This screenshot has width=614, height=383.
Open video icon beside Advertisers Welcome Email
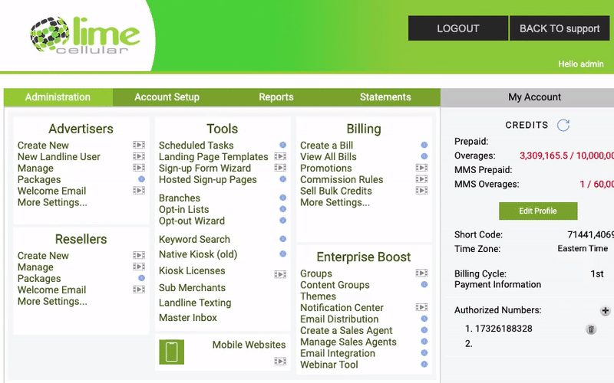(x=139, y=190)
